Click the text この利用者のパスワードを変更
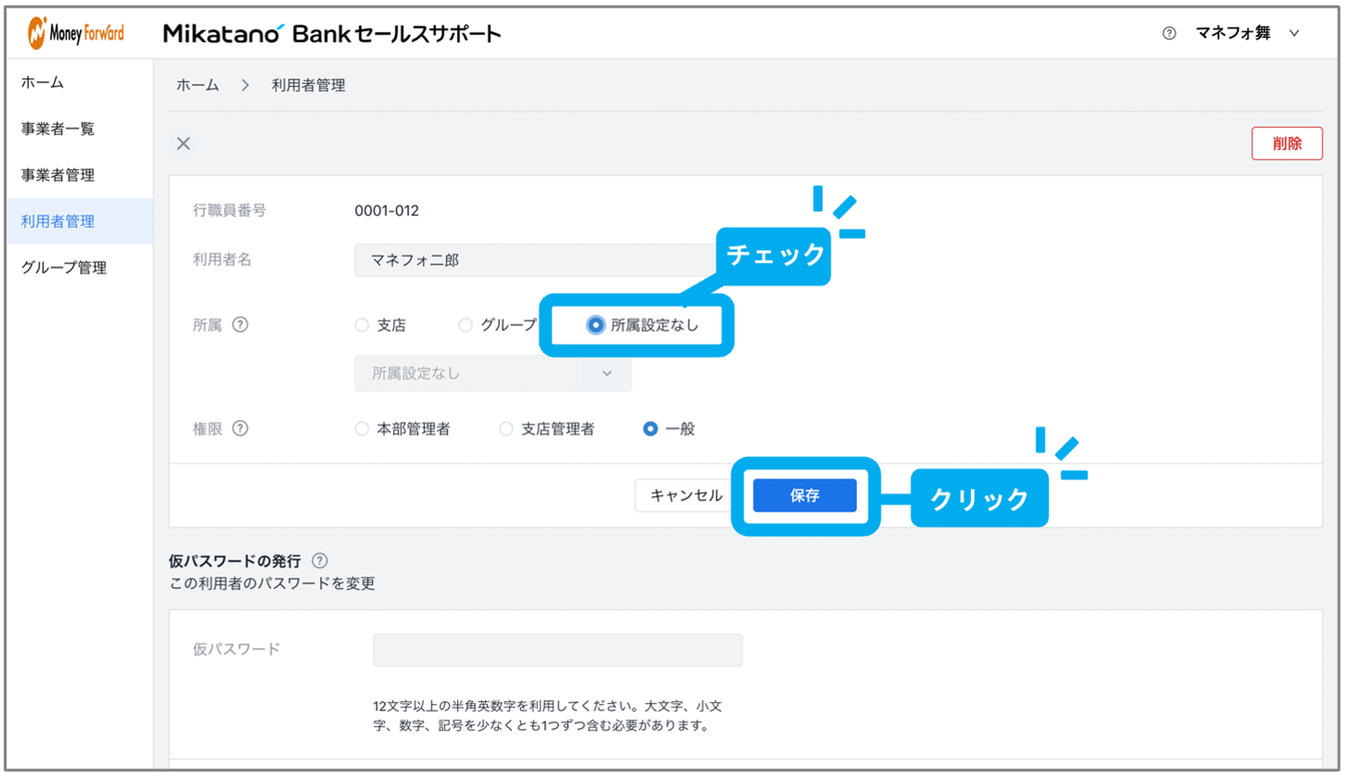 click(x=272, y=584)
